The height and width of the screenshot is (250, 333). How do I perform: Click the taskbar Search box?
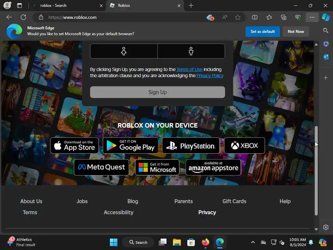tap(138, 242)
